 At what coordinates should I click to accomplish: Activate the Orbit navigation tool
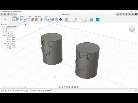pyautogui.click(x=60, y=87)
